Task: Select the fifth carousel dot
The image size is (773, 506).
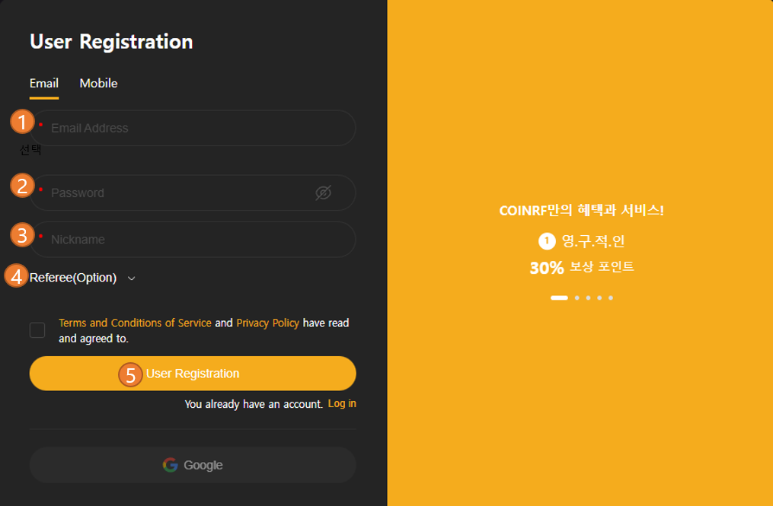Action: pyautogui.click(x=611, y=298)
